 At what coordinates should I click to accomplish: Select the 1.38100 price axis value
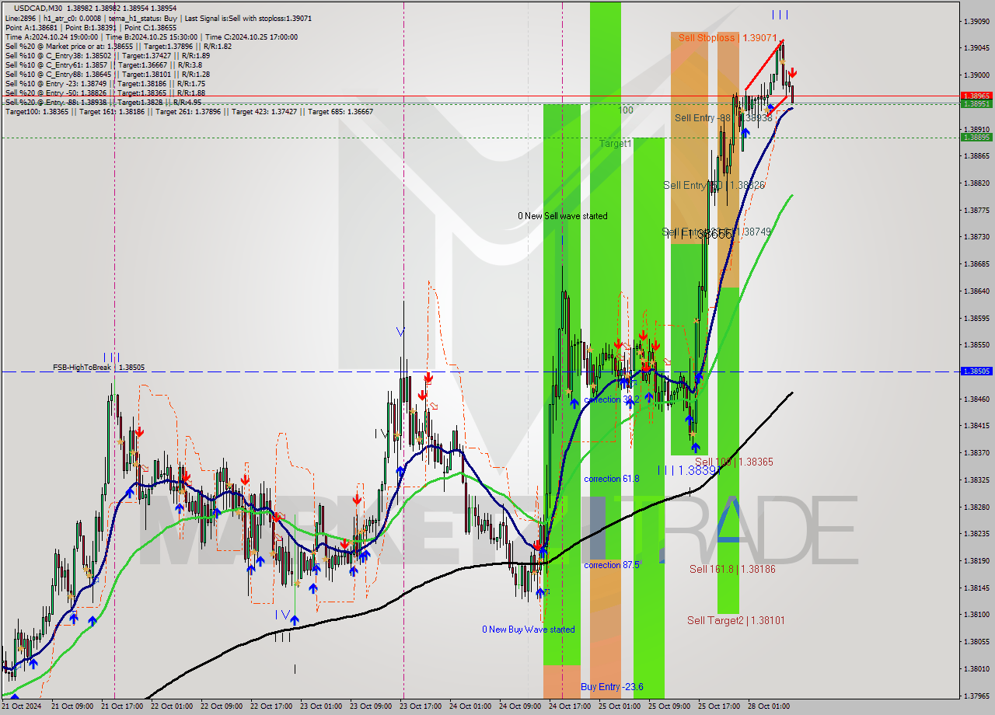(x=976, y=615)
